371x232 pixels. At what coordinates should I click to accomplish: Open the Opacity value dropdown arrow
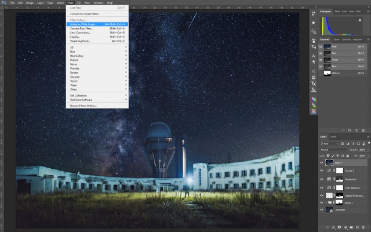368,150
